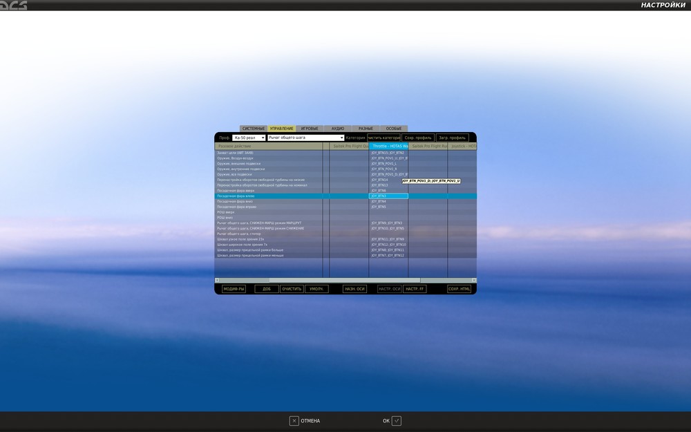Export bindings via СОХР. HTML
Image resolution: width=691 pixels, height=432 pixels.
point(460,288)
